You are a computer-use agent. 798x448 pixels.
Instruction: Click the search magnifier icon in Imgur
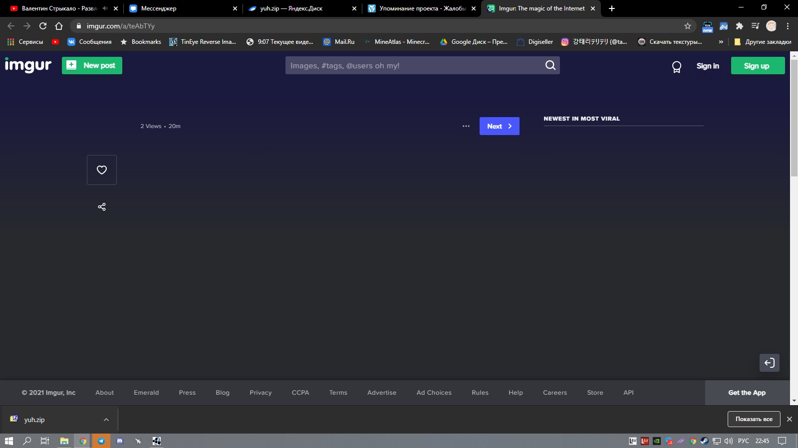(550, 65)
